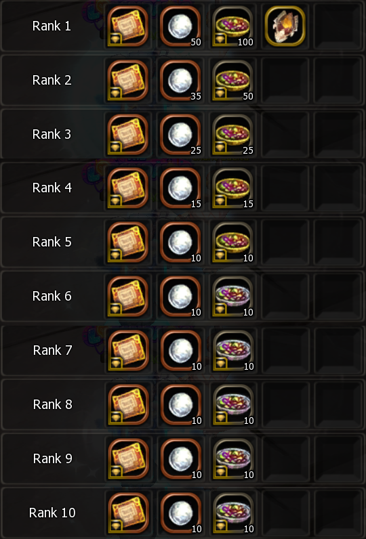Click the Rank 3 white orb with 25
366x539 pixels.
tap(180, 134)
